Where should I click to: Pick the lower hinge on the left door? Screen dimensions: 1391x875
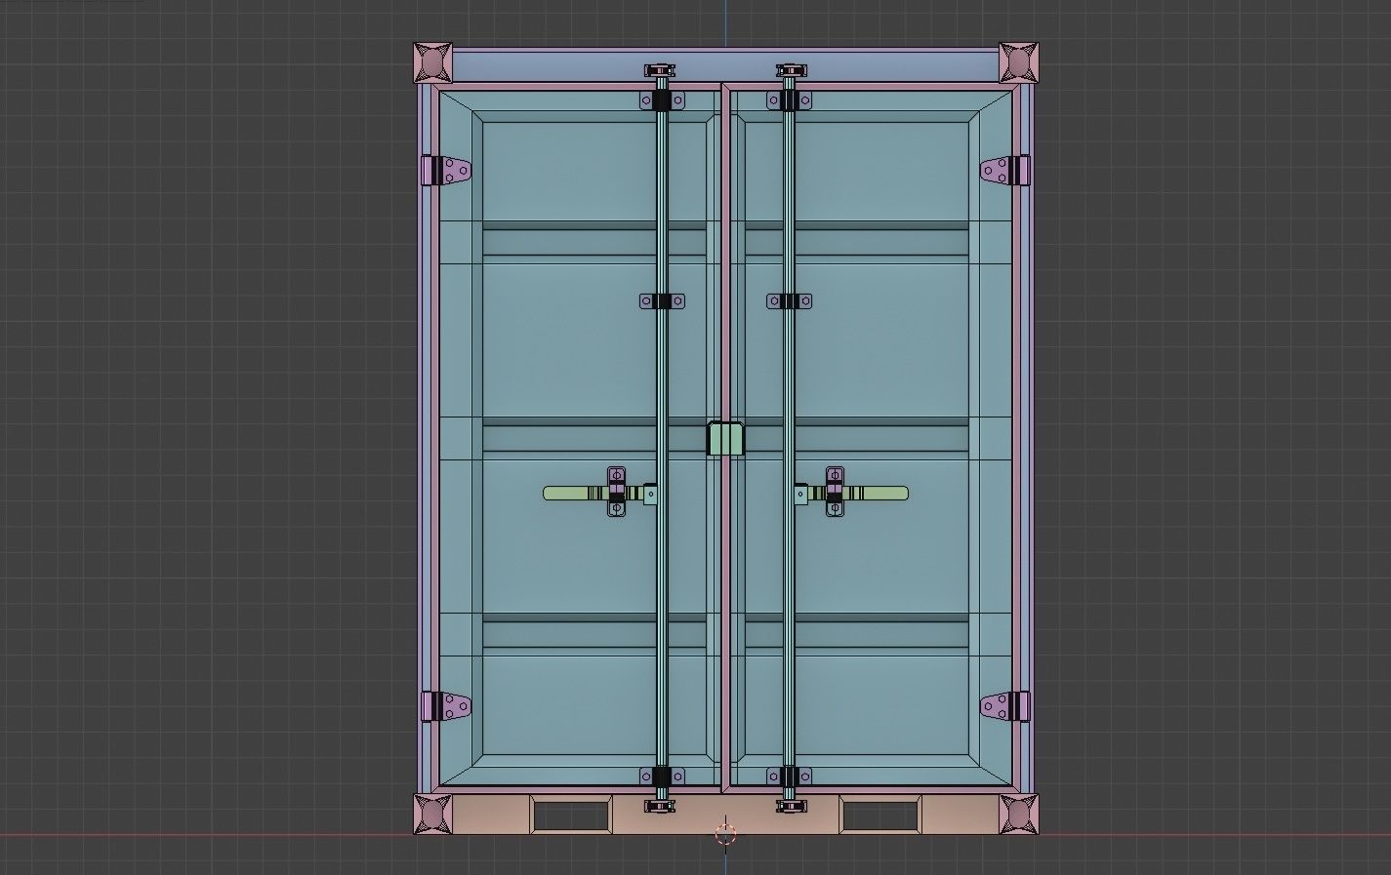pyautogui.click(x=446, y=706)
